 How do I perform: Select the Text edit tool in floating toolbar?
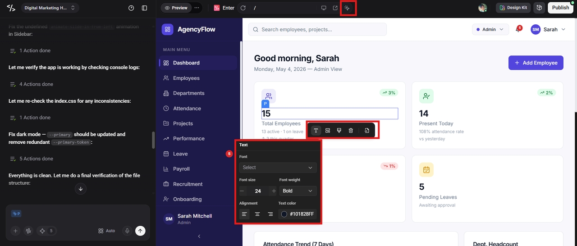316,131
